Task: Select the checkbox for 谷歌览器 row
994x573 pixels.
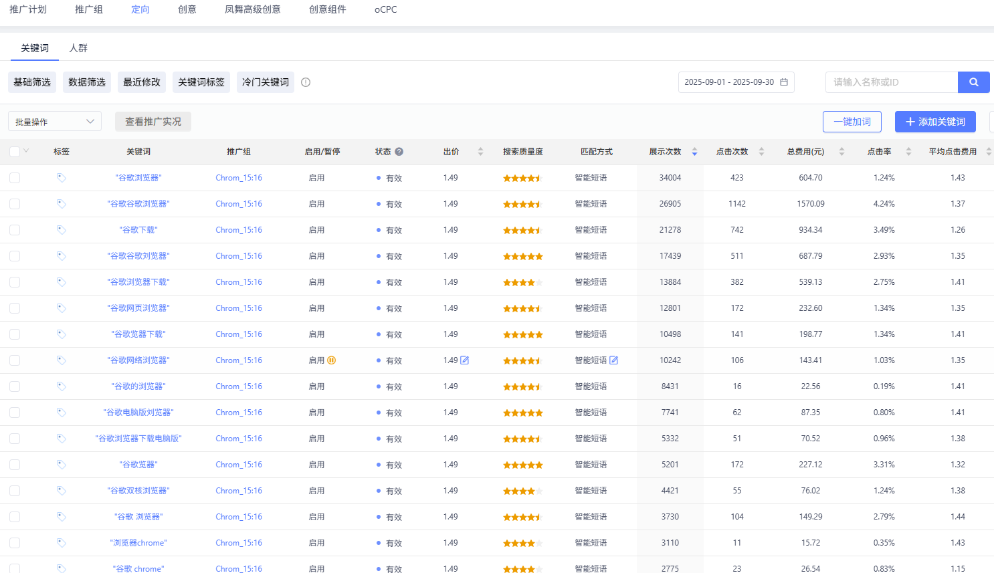Action: pyautogui.click(x=15, y=465)
